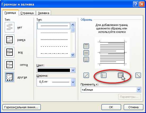Click the 'сетка' label text
Image resolution: width=146 pixels, height=113 pixels.
point(24,65)
